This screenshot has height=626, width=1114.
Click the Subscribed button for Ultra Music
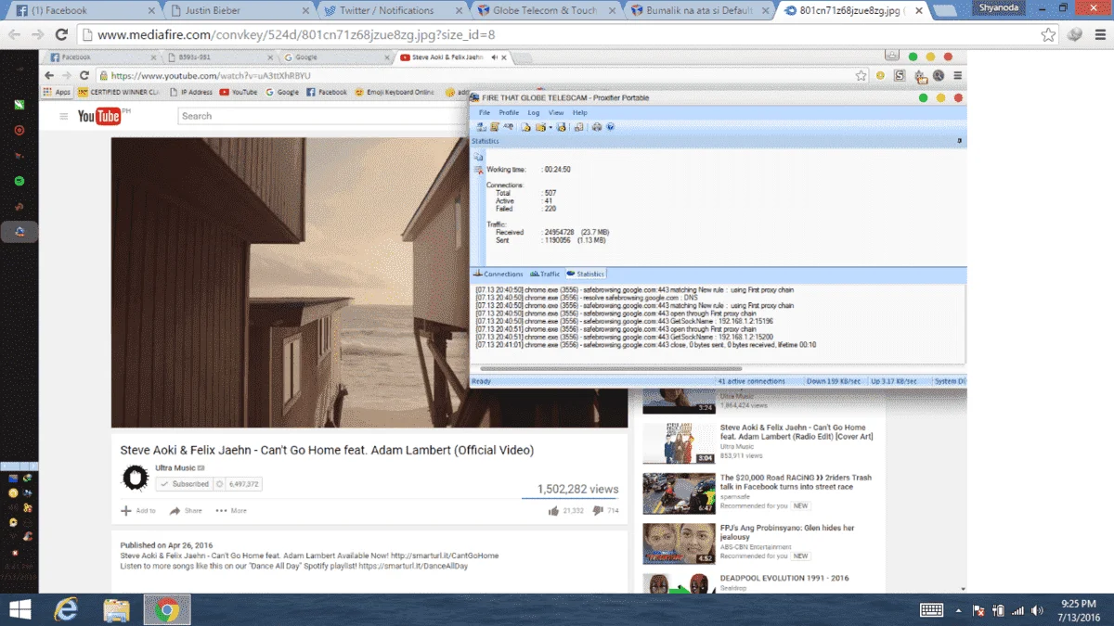point(184,484)
